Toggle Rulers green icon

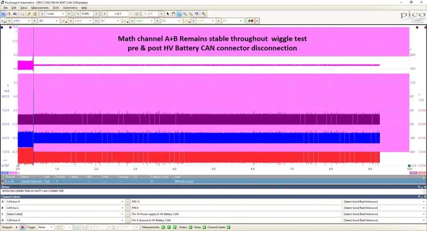click(190, 227)
